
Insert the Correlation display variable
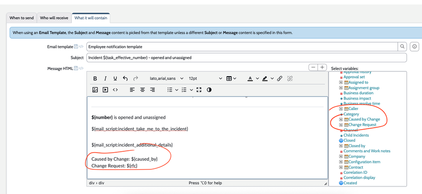[x=359, y=177]
